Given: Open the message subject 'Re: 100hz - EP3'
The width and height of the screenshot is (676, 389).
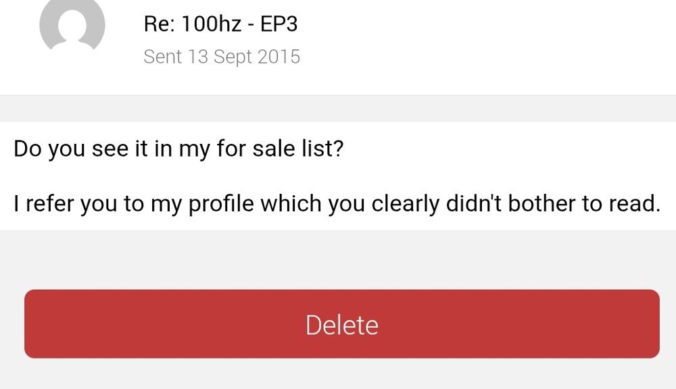Looking at the screenshot, I should [x=221, y=23].
